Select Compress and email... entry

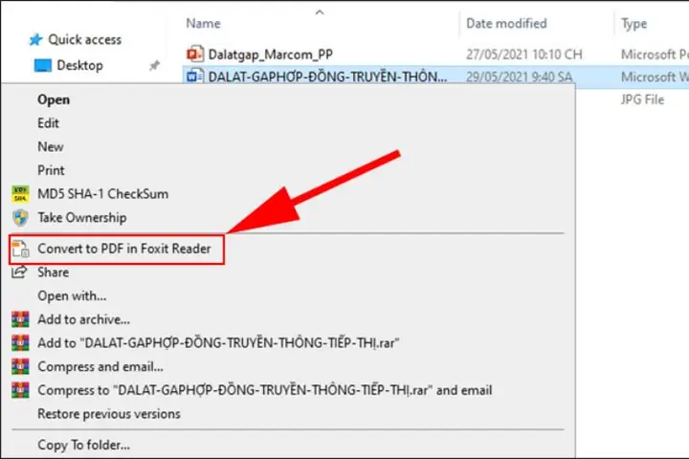[100, 366]
